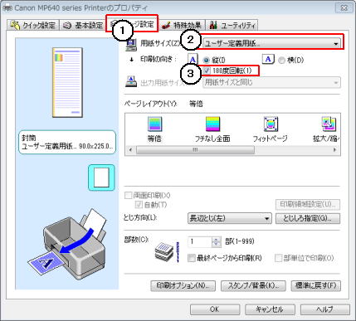
Task: Click the 印刷領域設定 button
Action: tap(308, 204)
